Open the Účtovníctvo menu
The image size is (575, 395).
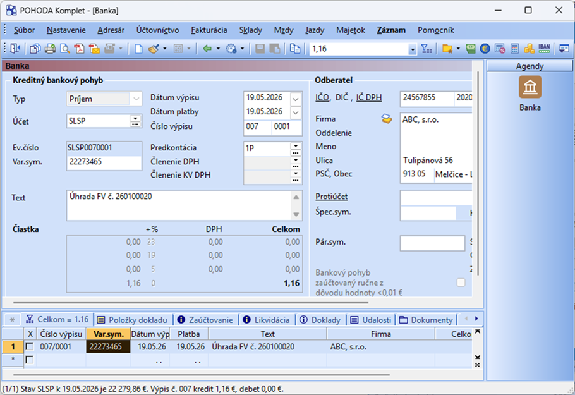(x=158, y=30)
